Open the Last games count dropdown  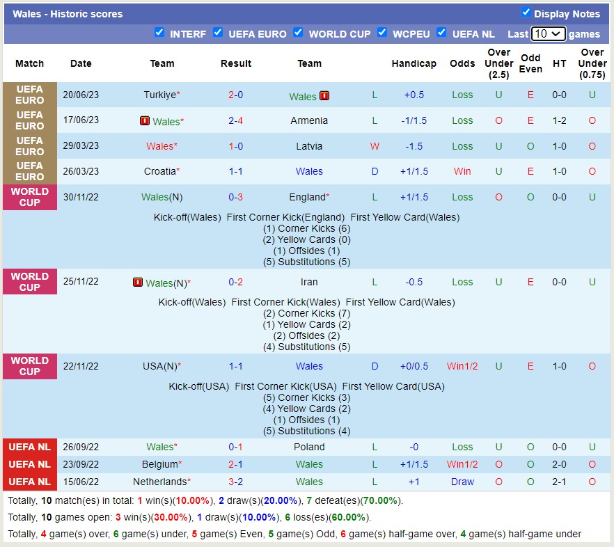click(x=548, y=33)
